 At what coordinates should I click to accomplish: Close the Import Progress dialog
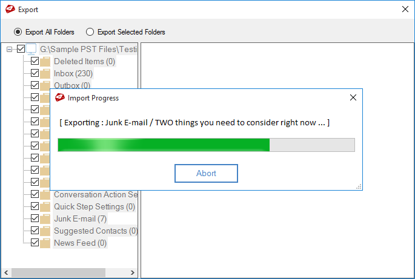click(x=353, y=97)
